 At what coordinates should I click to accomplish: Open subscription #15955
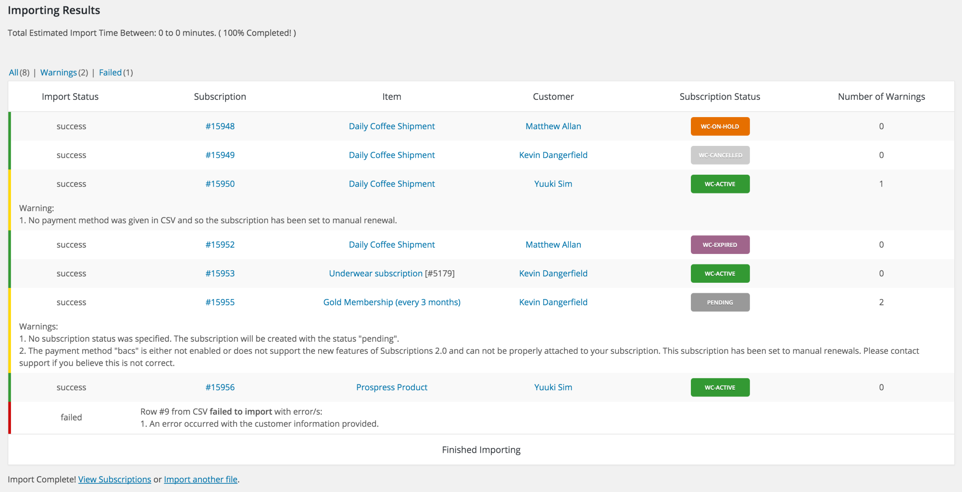coord(220,302)
